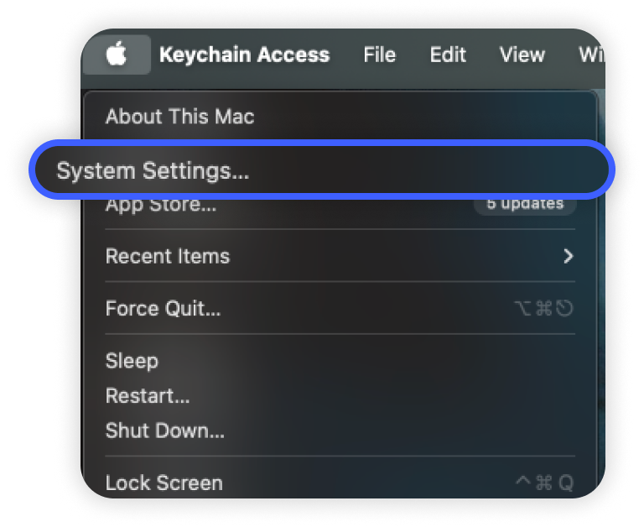Expand Recent Items submenu chevron arrow
This screenshot has height=527, width=644.
568,256
